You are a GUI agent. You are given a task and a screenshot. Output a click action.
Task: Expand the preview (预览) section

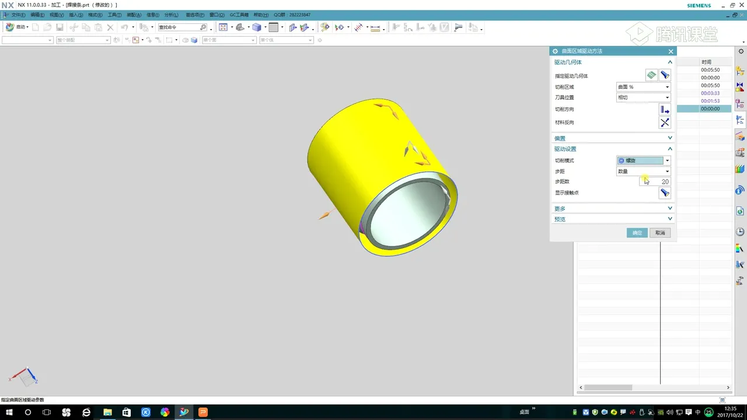click(x=670, y=219)
